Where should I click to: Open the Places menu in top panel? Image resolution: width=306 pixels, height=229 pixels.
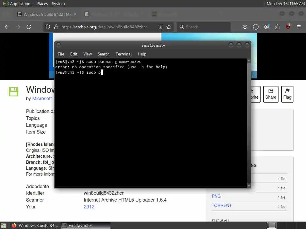point(42,4)
